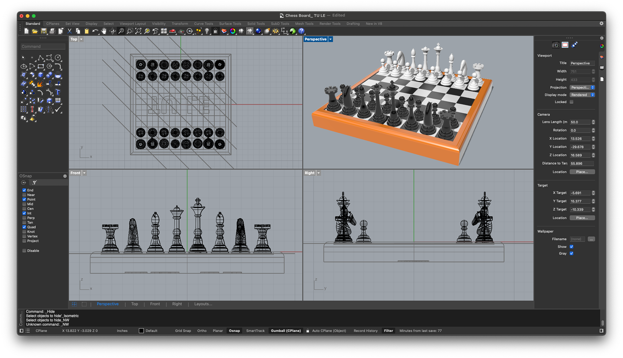The width and height of the screenshot is (623, 358).
Task: Open the Surface Tools toolbar tab
Action: 230,24
